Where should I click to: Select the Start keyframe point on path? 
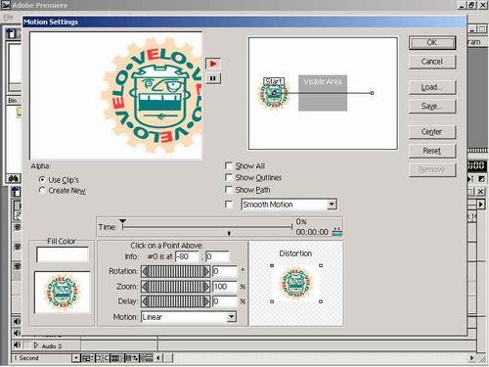274,93
